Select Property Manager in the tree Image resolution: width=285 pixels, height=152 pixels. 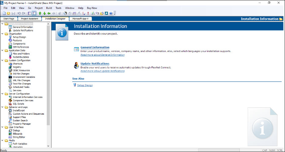click(22, 124)
